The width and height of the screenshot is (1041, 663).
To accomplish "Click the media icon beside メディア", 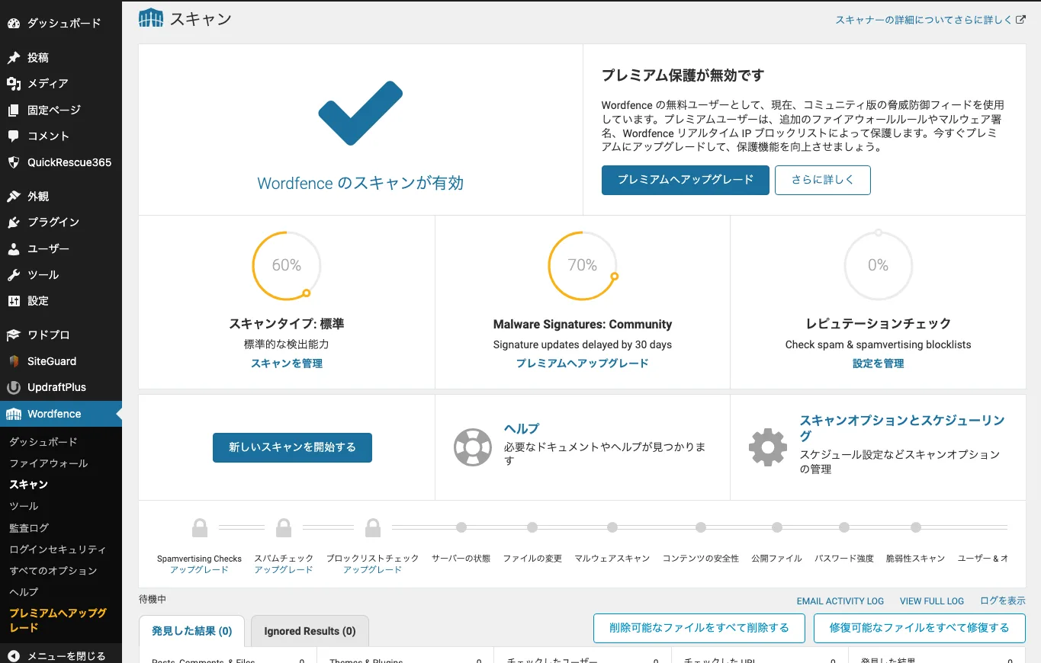I will (13, 84).
